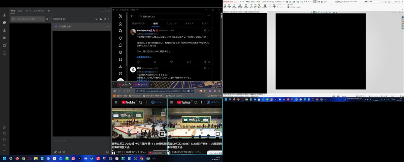Open X profile person icon
Image resolution: width=404 pixels, height=162 pixels.
121,66
